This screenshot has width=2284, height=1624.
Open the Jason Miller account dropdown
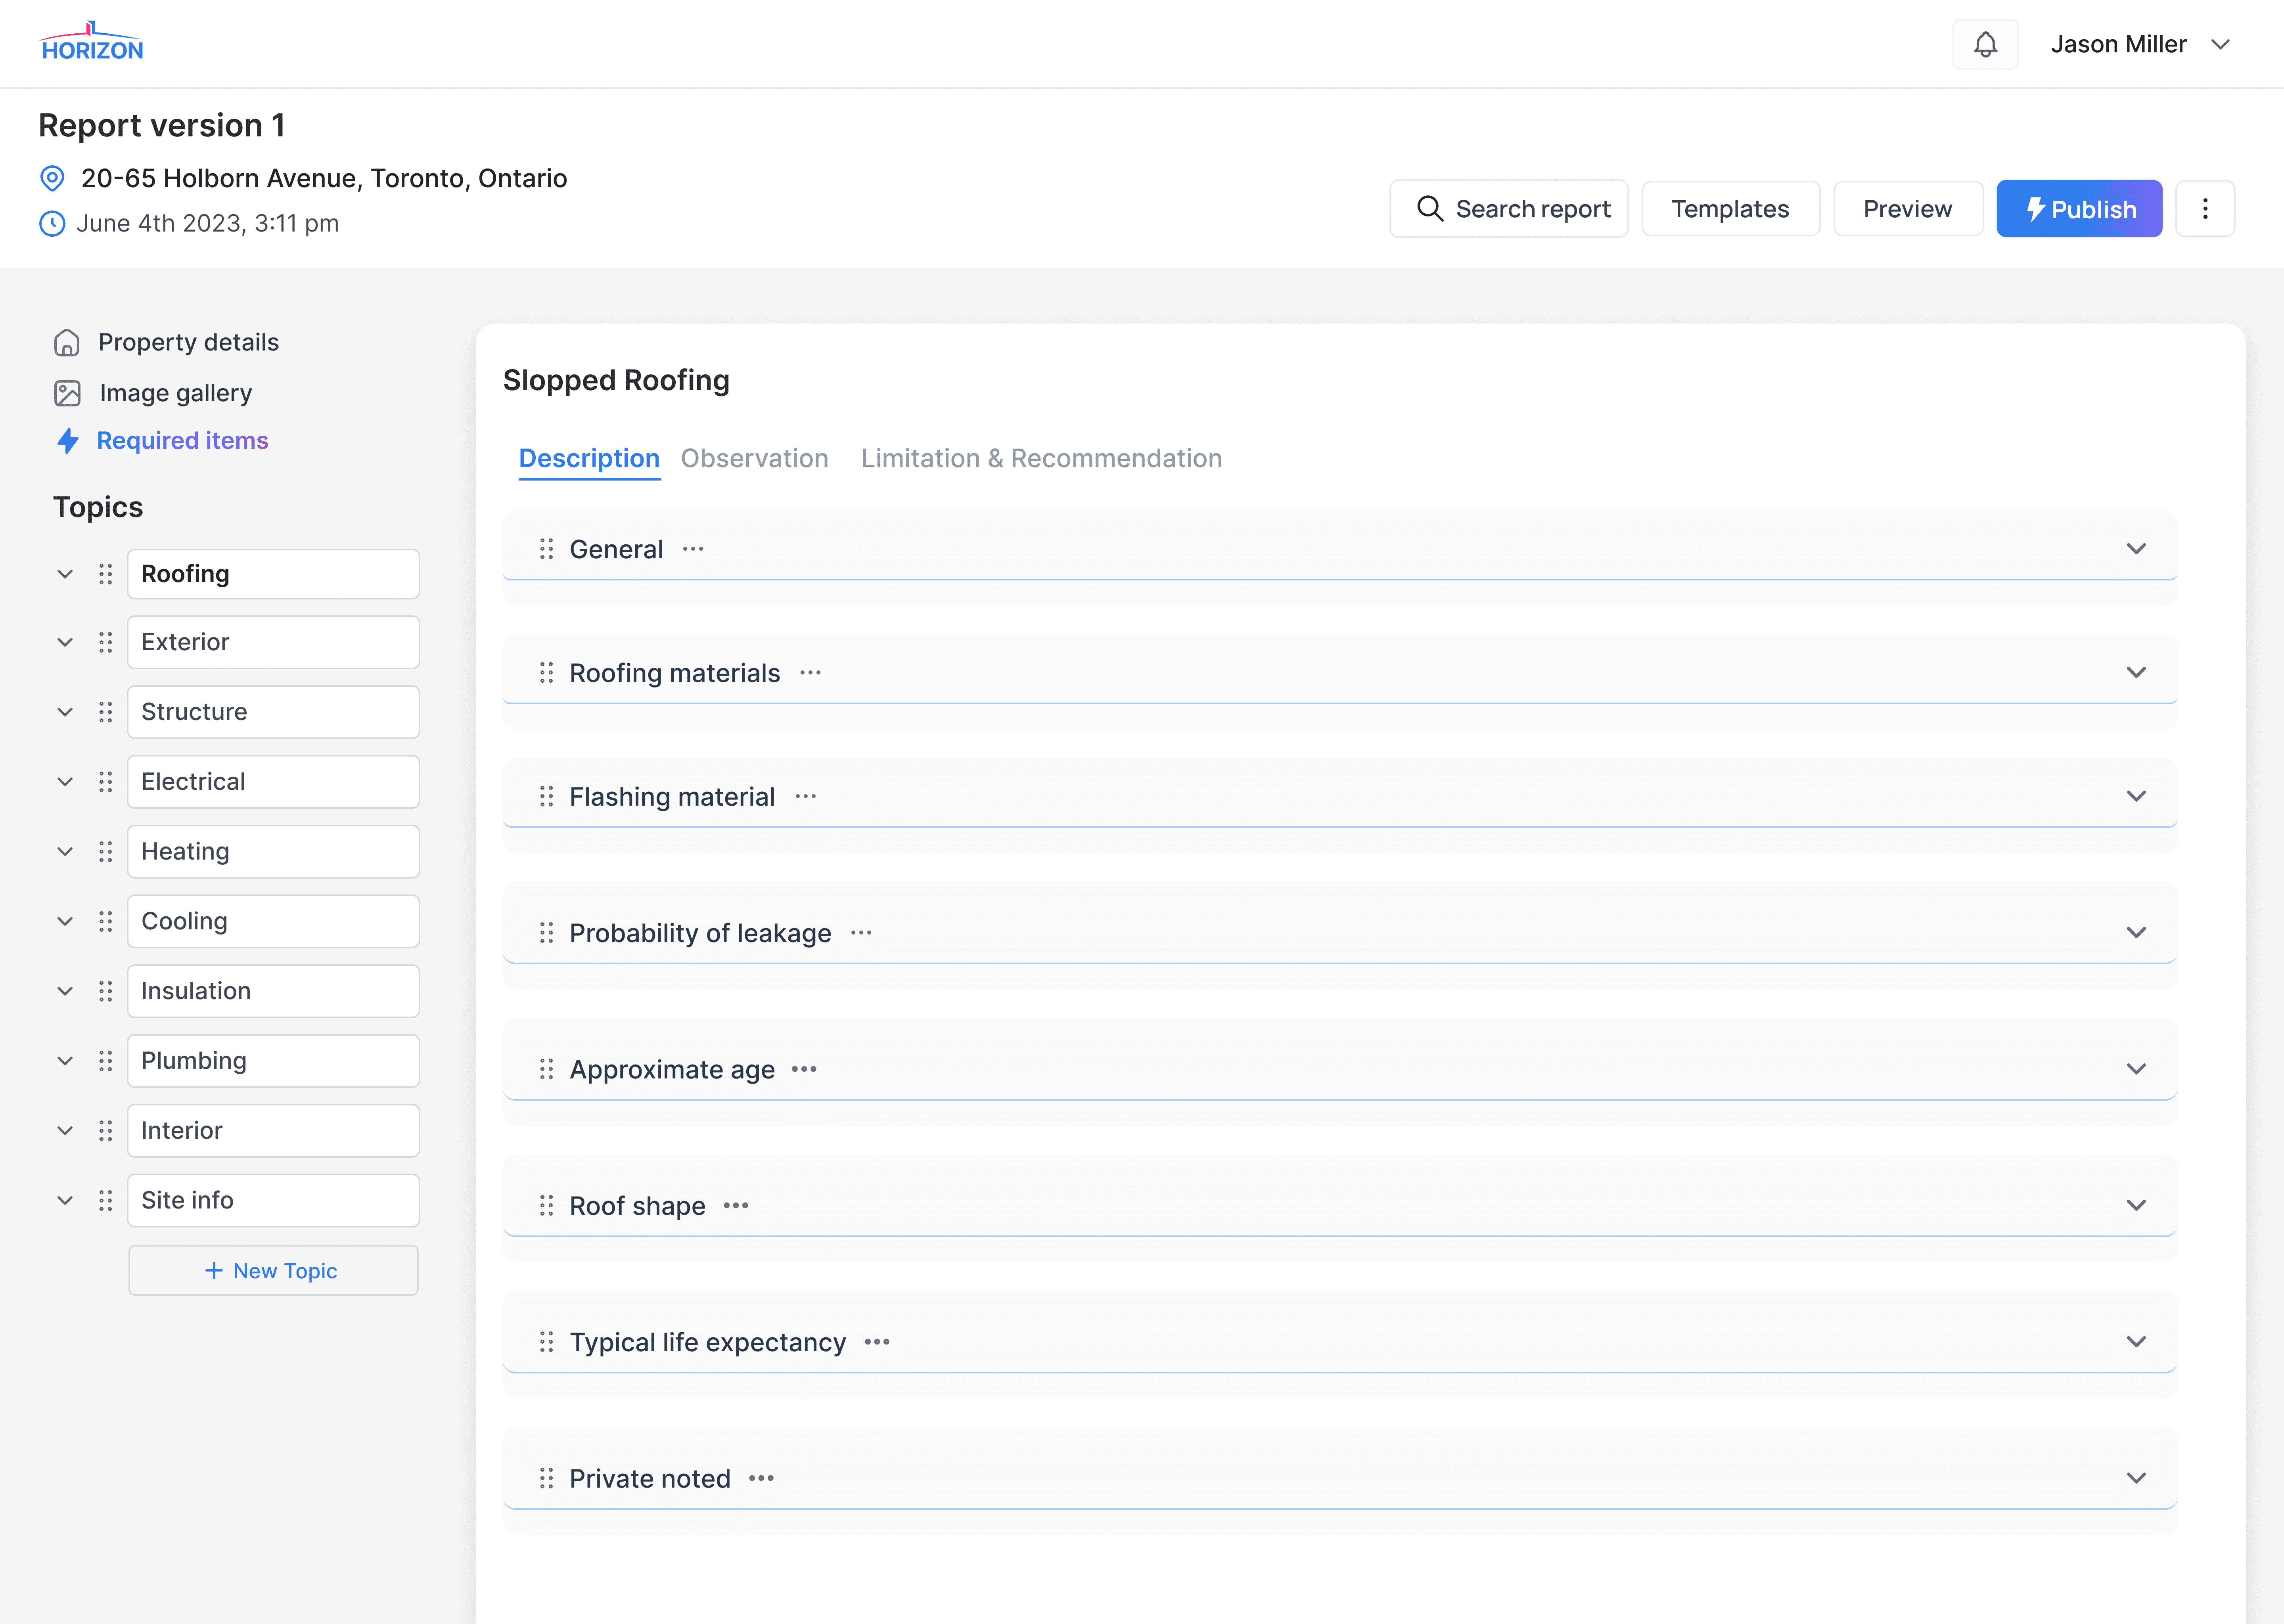[x=2140, y=44]
